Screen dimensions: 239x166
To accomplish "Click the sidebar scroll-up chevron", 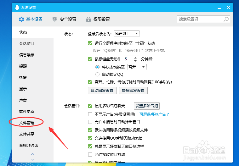I will pyautogui.click(x=33, y=154).
